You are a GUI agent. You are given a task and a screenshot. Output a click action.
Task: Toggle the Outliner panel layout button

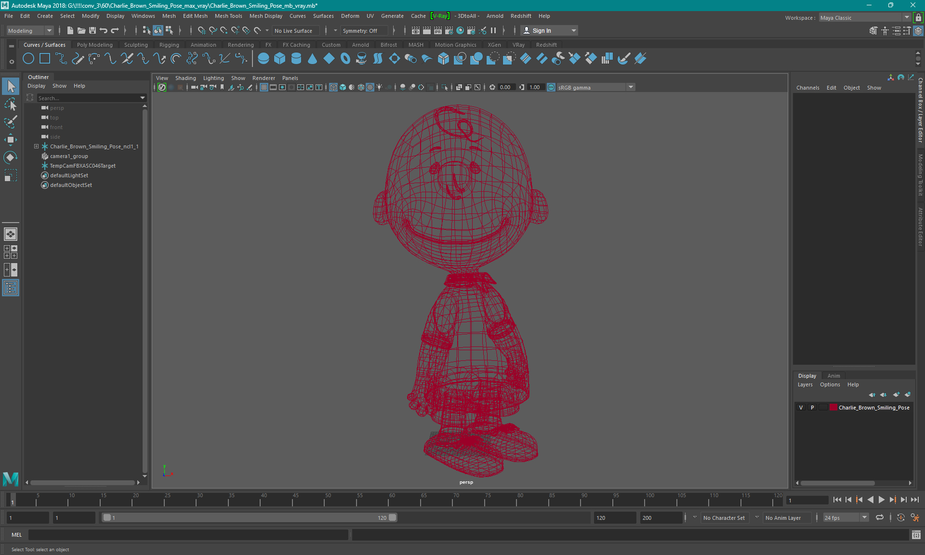[x=11, y=288]
